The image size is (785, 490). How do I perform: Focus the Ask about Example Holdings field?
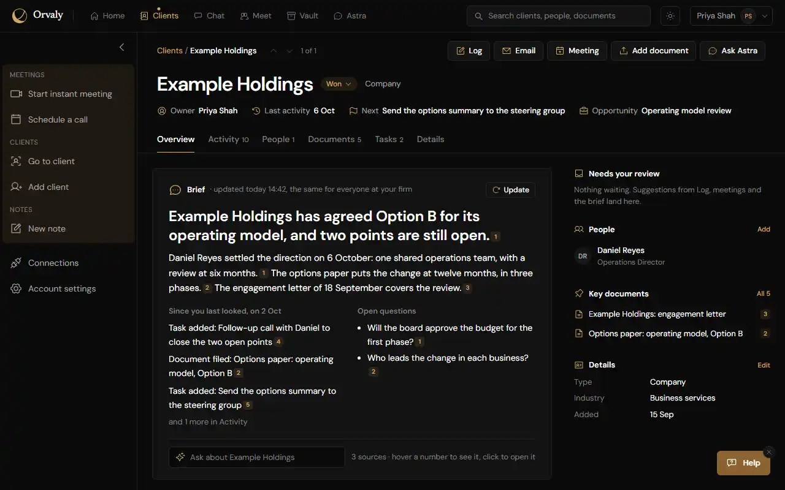(x=256, y=457)
